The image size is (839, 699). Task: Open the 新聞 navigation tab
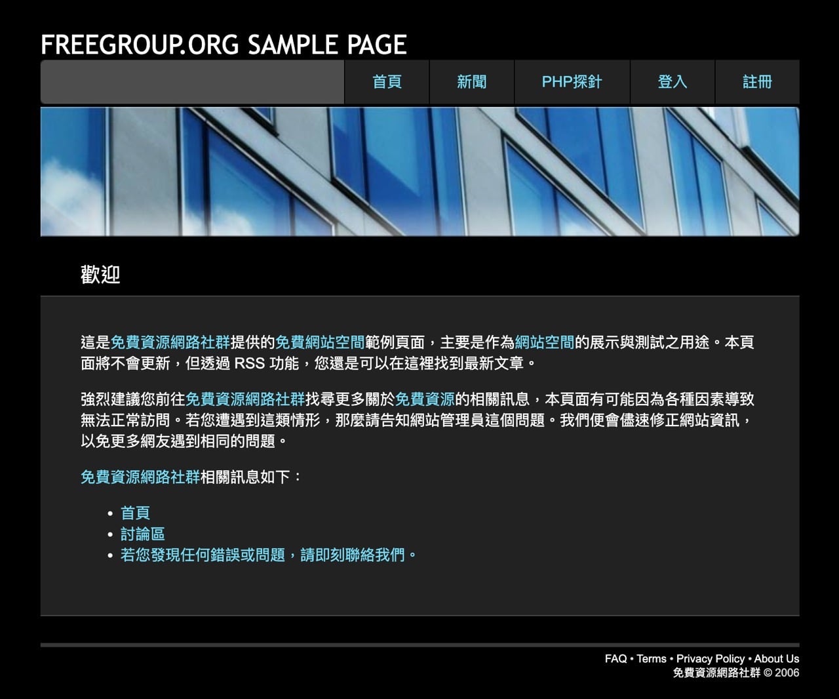click(x=472, y=82)
